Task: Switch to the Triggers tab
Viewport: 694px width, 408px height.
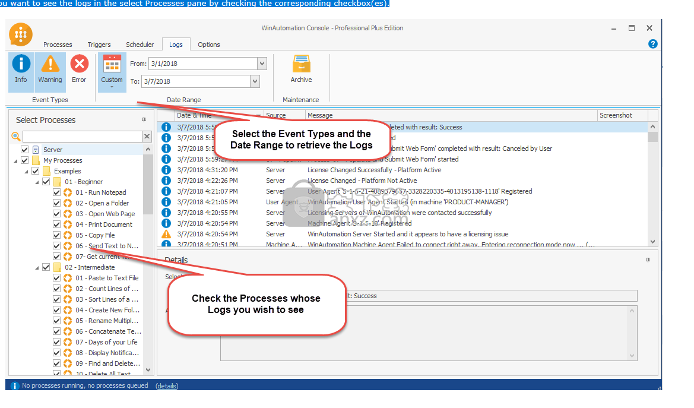Action: tap(99, 45)
